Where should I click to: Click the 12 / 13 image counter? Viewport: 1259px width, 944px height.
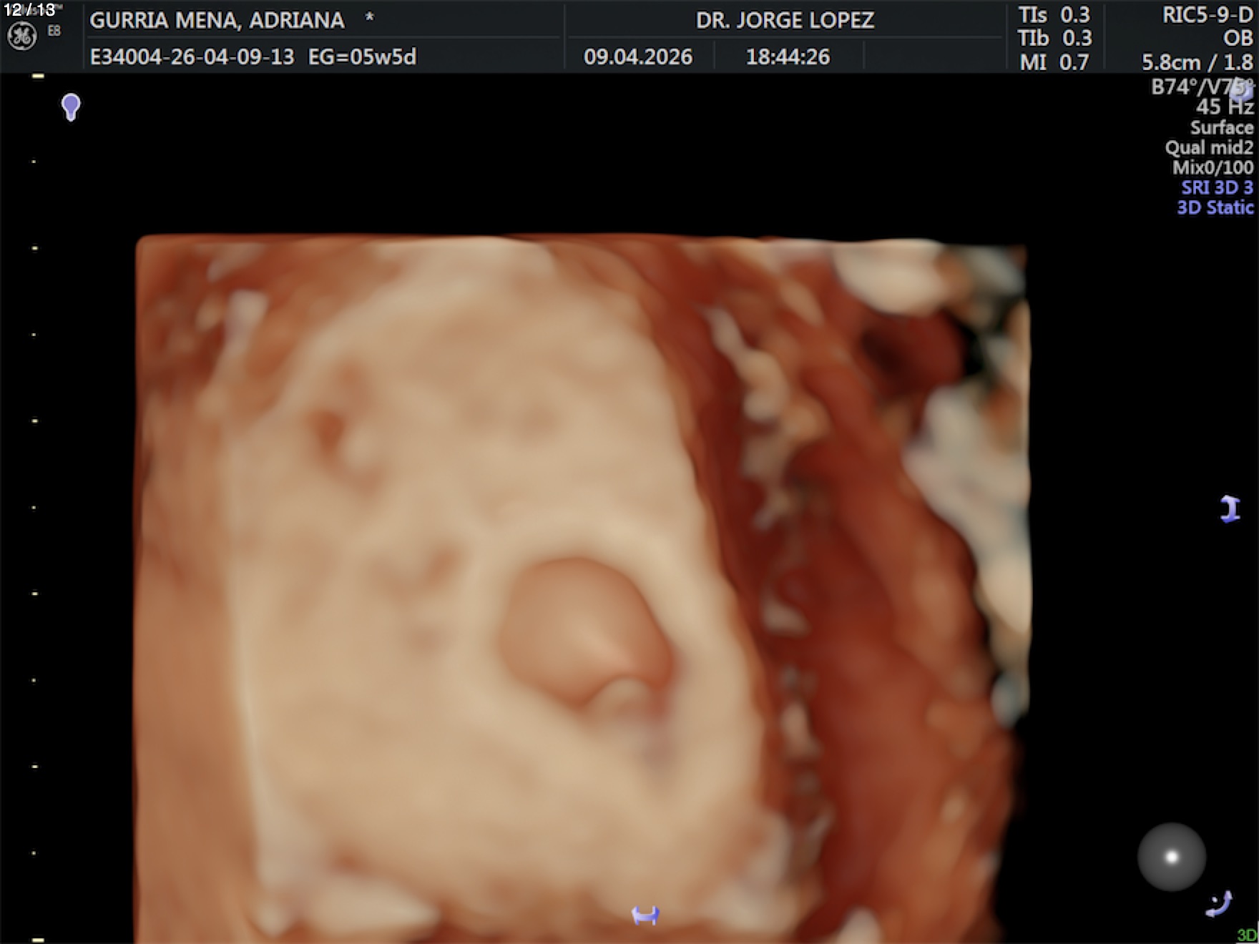[x=29, y=10]
